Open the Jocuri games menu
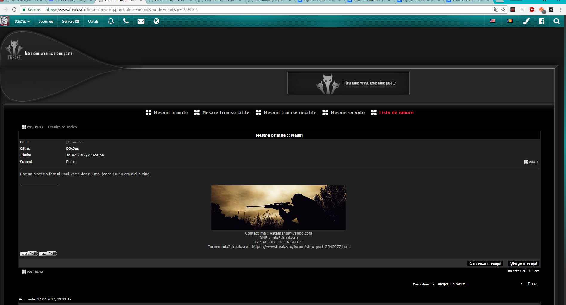This screenshot has width=566, height=305. [46, 22]
